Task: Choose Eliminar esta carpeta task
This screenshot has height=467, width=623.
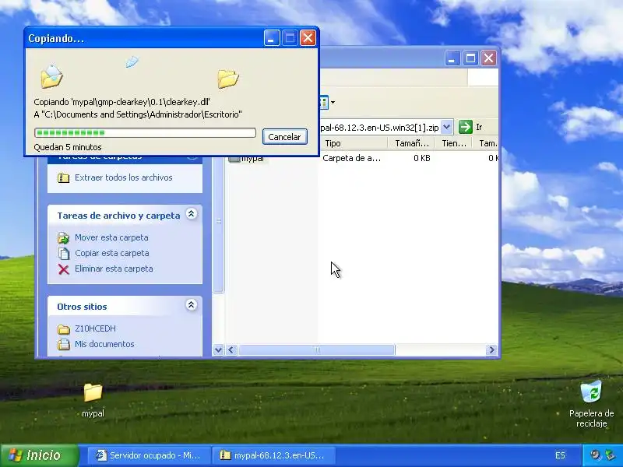Action: pyautogui.click(x=114, y=269)
